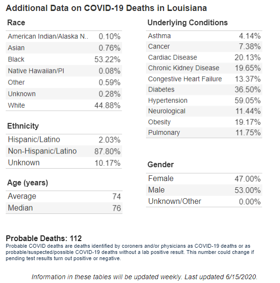Select the Obesity condition row

[204, 122]
